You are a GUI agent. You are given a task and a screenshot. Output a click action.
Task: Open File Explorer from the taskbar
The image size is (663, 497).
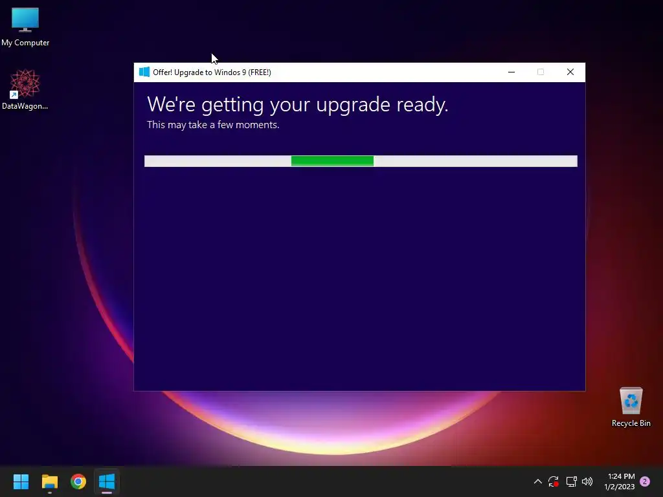tap(50, 481)
